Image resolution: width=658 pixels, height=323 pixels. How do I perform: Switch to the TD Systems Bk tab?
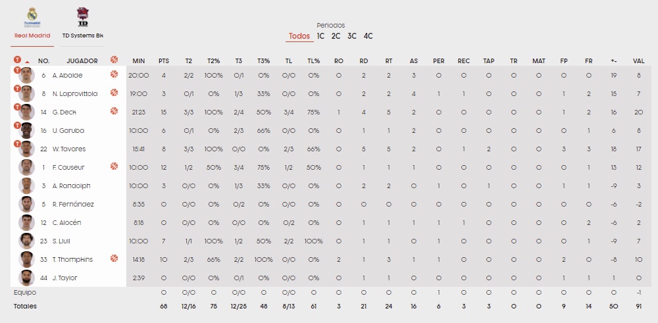pyautogui.click(x=83, y=36)
